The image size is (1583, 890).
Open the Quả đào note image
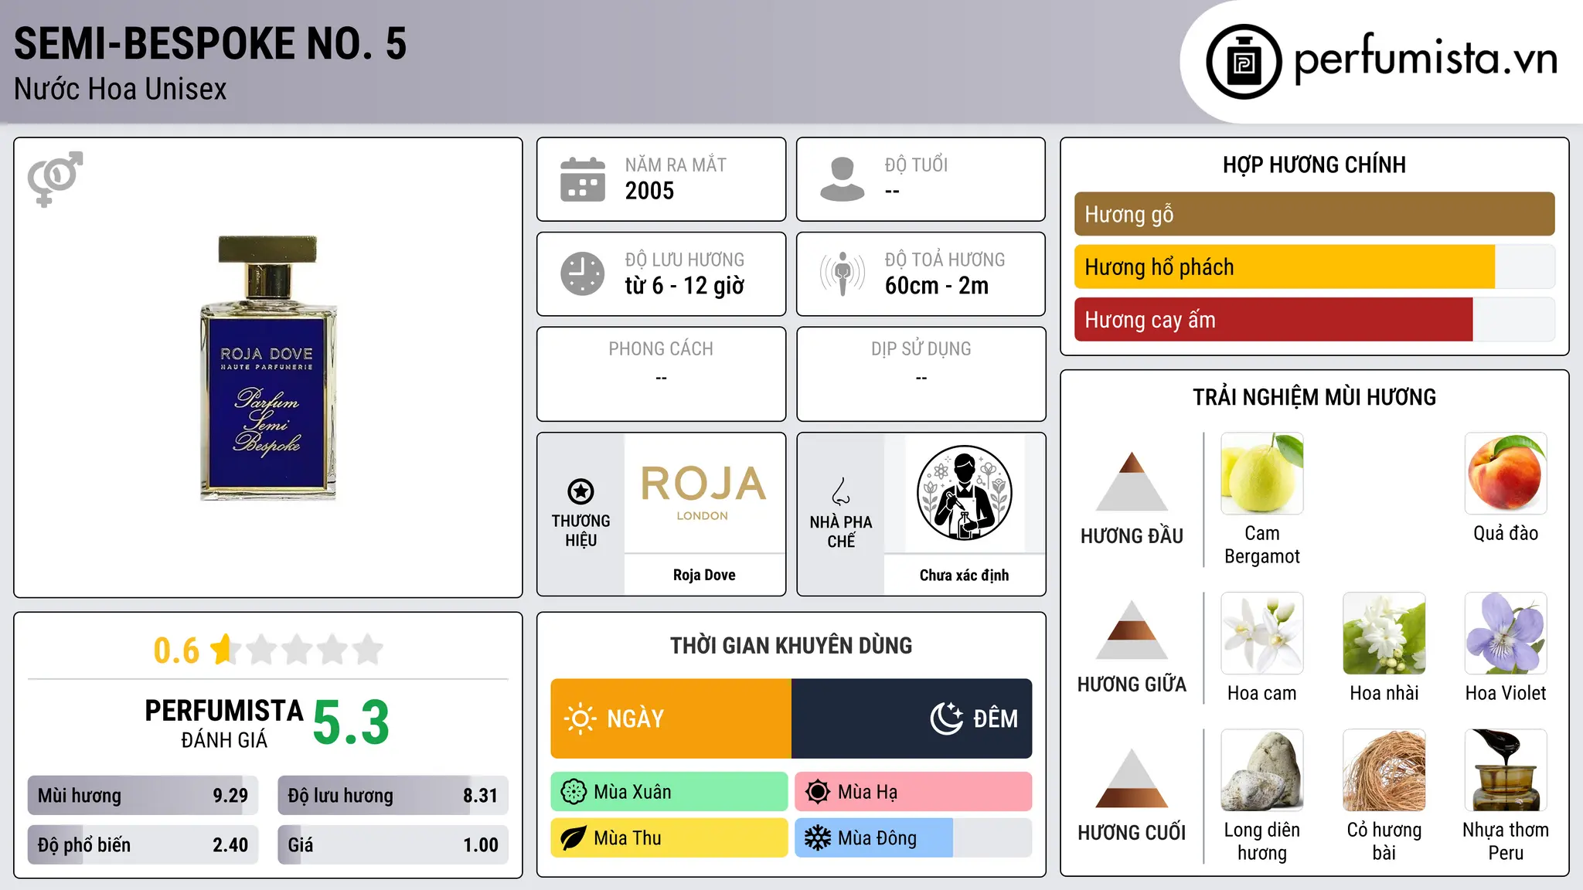1506,474
